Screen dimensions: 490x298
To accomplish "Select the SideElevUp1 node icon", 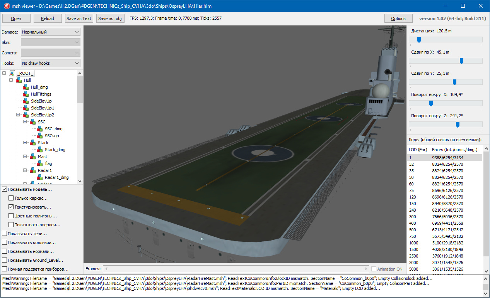I will pyautogui.click(x=26, y=108).
